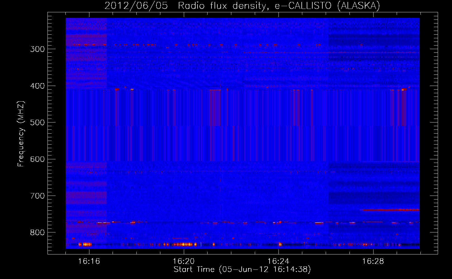
Task: Click the 'Frequency (MHZ)' axis label
Action: tap(21, 134)
